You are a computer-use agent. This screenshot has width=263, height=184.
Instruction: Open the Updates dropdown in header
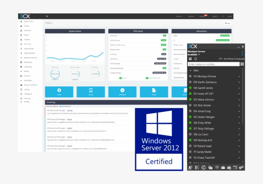pos(204,16)
